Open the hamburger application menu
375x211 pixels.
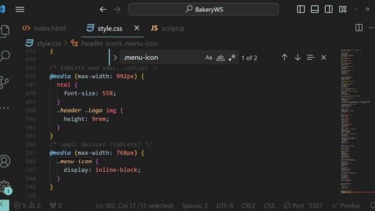[20, 9]
